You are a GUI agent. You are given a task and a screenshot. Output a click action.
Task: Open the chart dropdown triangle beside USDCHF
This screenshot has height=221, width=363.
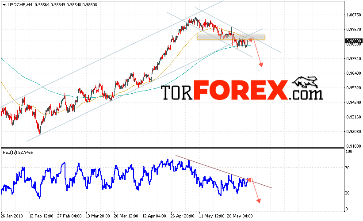(x=4, y=5)
